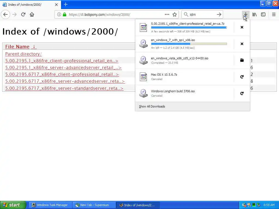Switch to New Tab - Supermium taskbar button

(94, 205)
